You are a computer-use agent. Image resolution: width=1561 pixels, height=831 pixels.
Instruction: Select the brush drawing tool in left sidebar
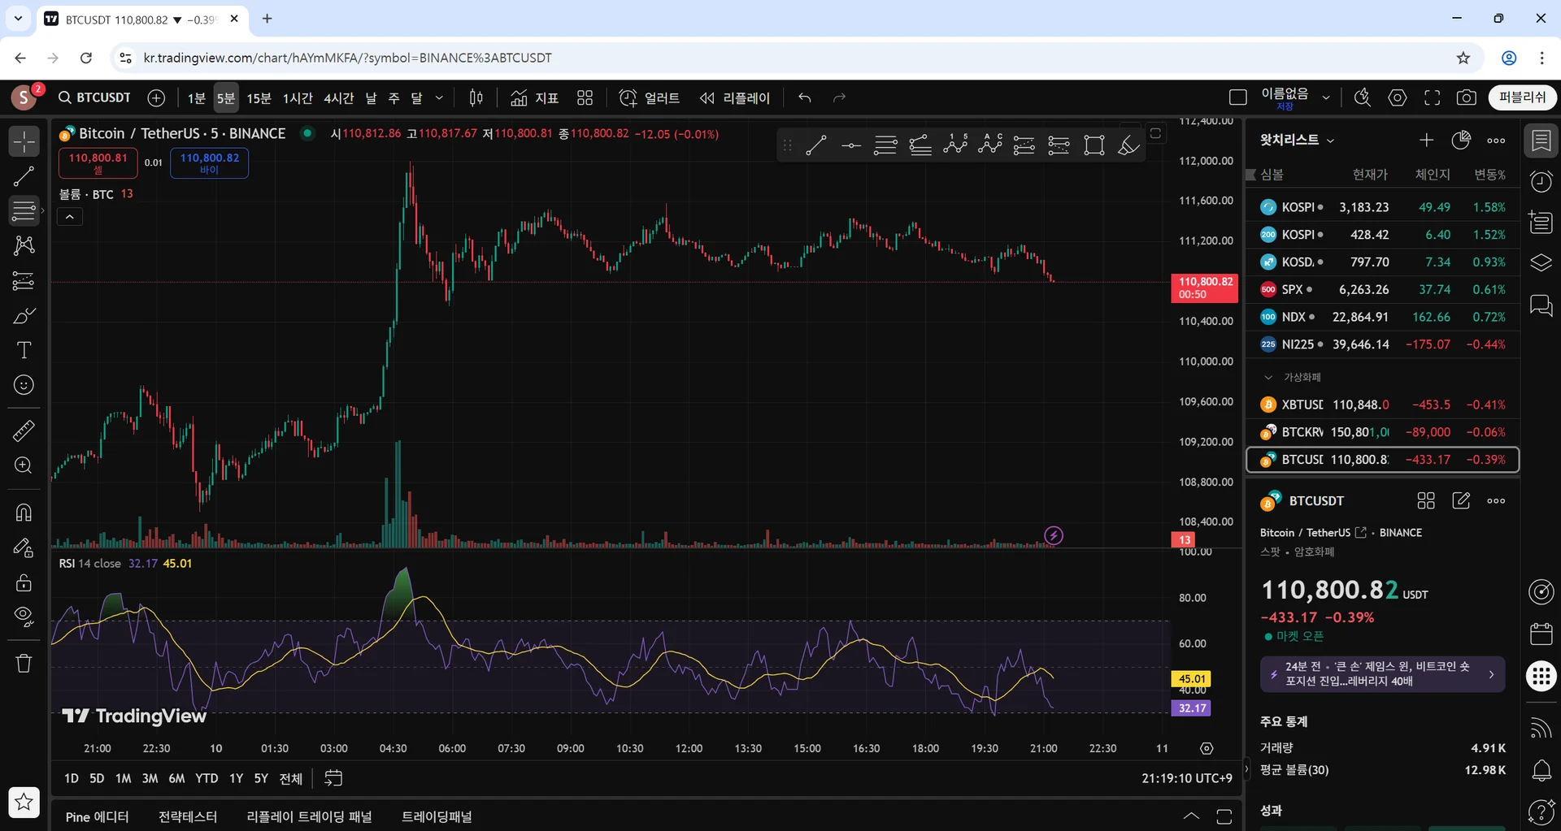click(24, 315)
